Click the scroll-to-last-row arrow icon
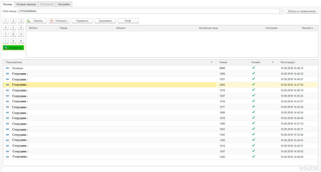Viewport: 321px width, 172px height. tap(315, 168)
